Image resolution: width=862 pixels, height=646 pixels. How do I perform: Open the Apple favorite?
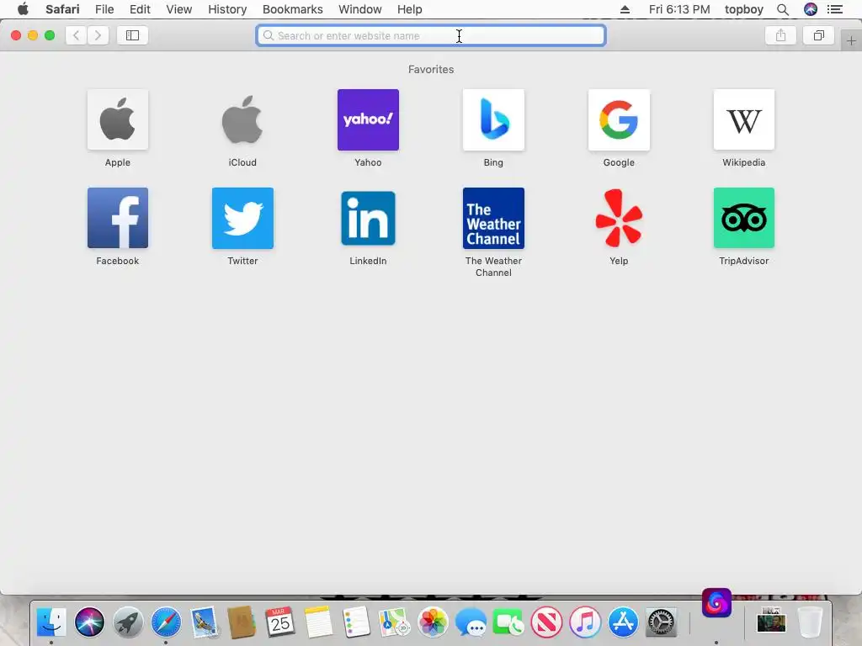(118, 119)
